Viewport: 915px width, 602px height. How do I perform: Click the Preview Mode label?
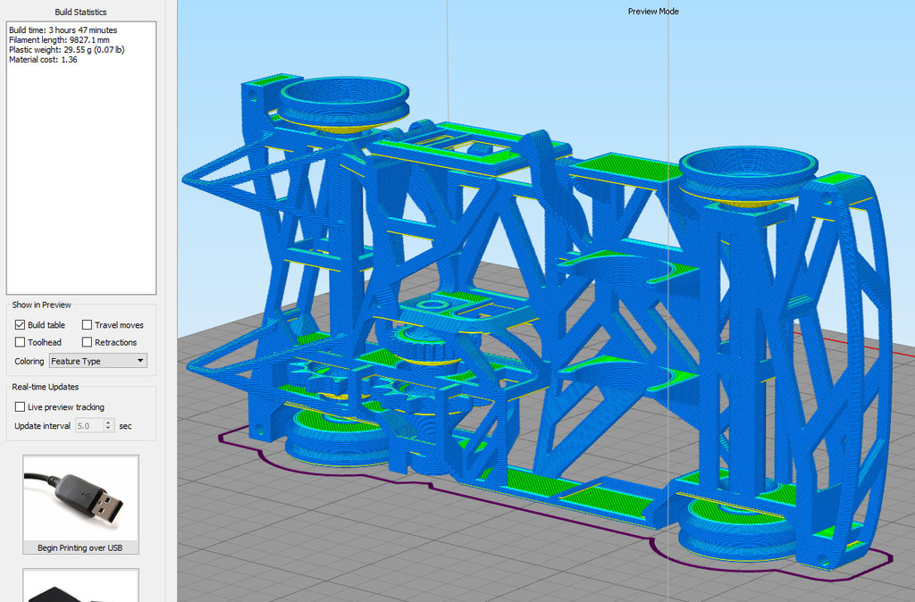653,11
